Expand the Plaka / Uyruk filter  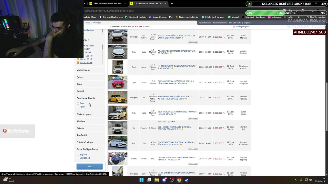click(x=84, y=114)
